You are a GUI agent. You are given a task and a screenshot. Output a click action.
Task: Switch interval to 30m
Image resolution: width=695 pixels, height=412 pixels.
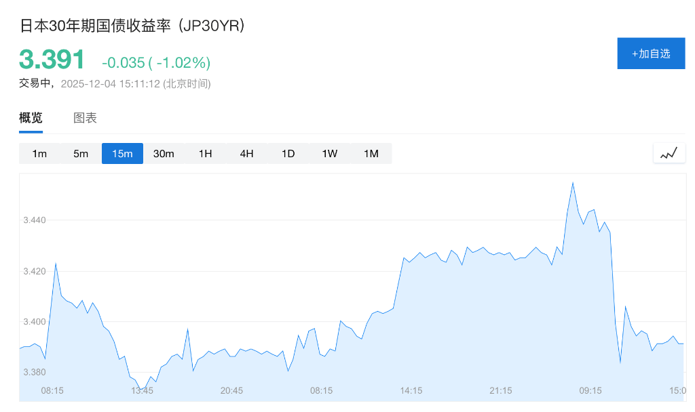click(164, 153)
